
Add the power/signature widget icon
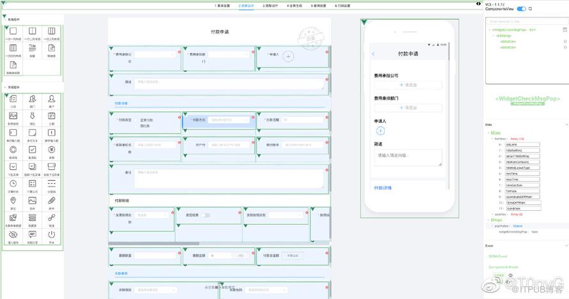coord(52,234)
